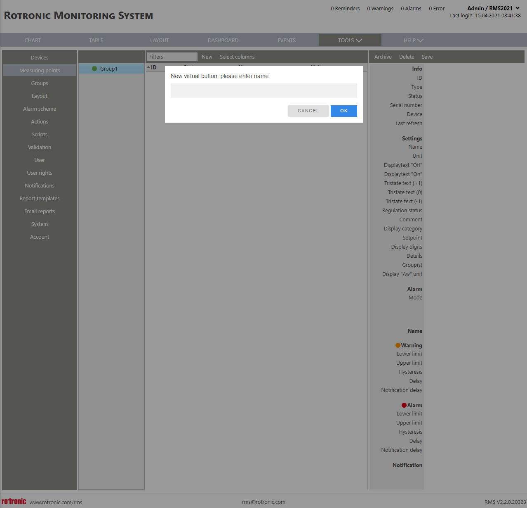Click the orange Warning indicator dot
Screen dimensions: 527x508
coord(398,345)
